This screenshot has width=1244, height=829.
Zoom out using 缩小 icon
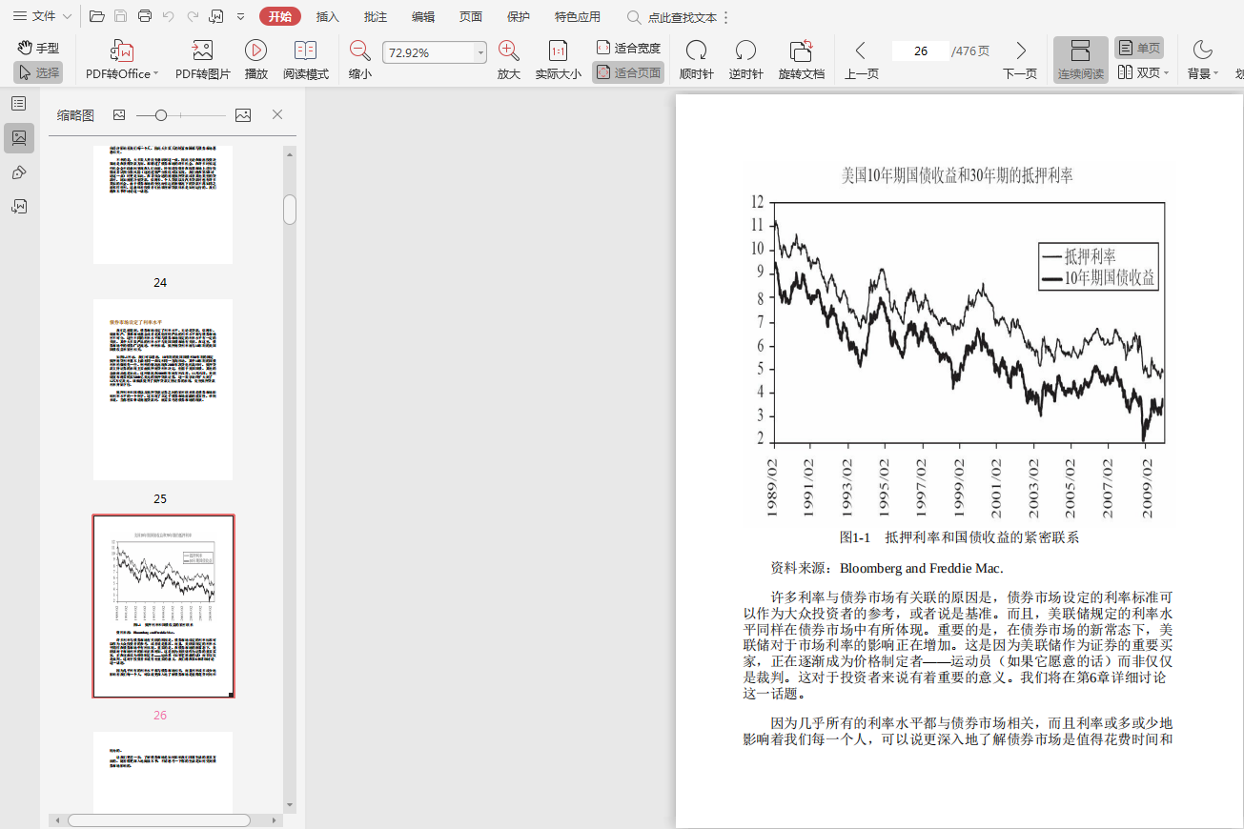click(359, 51)
